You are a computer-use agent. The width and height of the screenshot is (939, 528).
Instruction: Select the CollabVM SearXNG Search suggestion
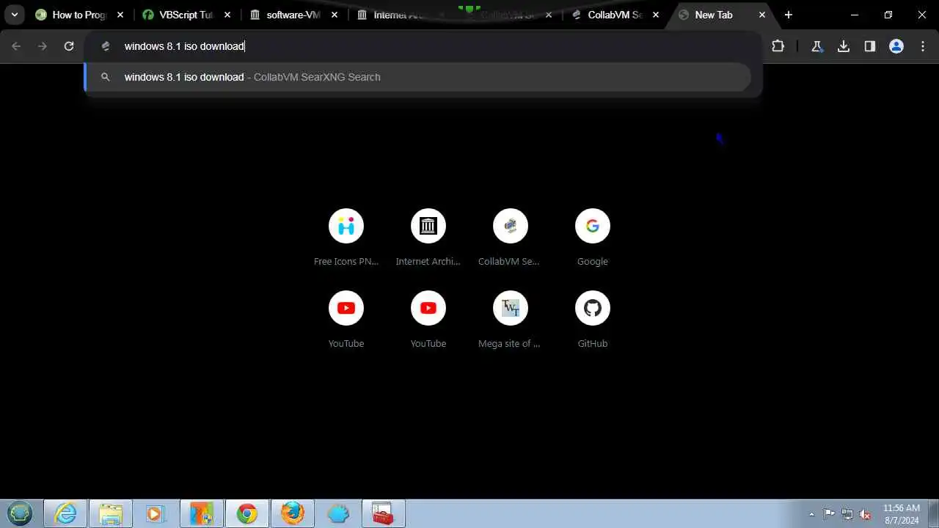click(417, 77)
